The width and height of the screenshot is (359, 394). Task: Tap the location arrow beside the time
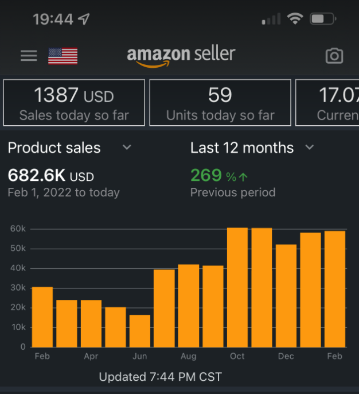[84, 19]
